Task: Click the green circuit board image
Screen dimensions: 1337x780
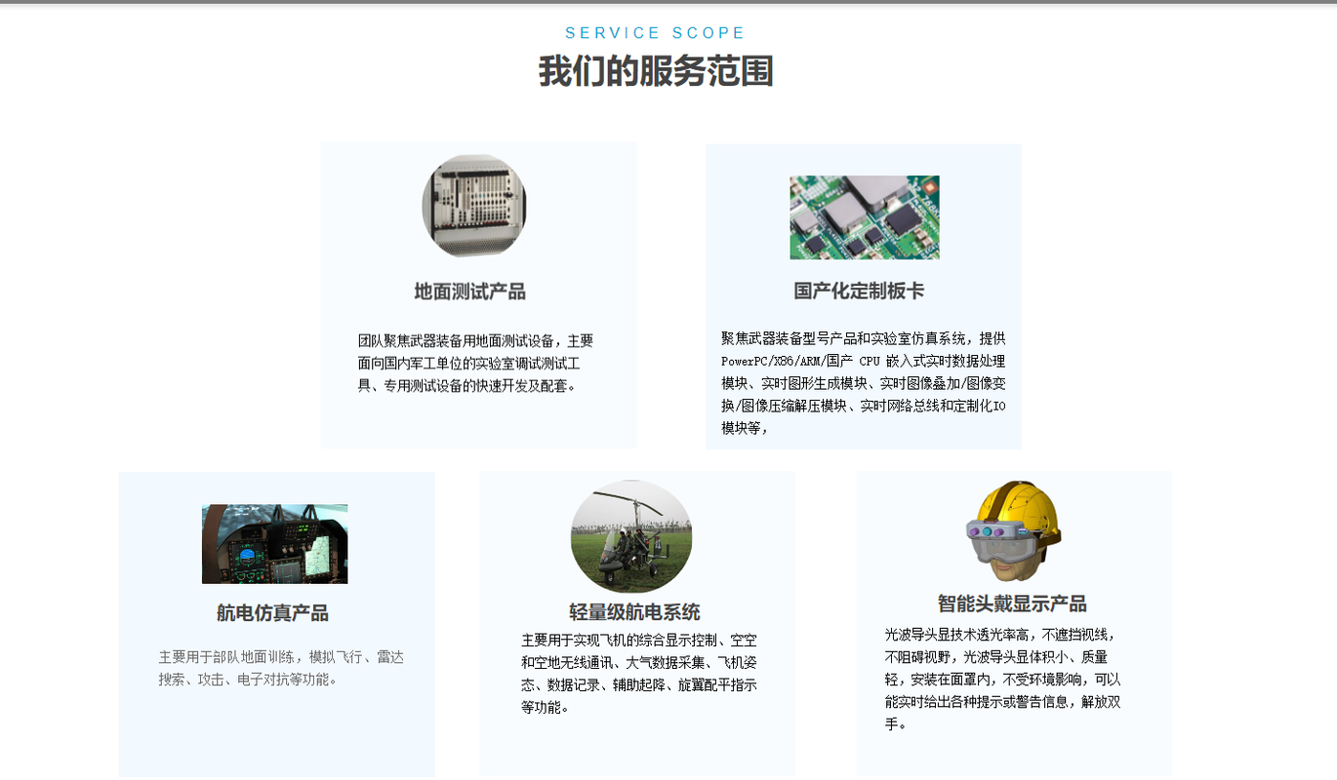Action: coord(864,217)
